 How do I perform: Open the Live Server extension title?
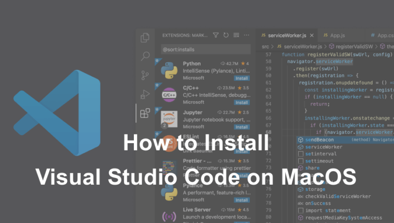pyautogui.click(x=197, y=210)
